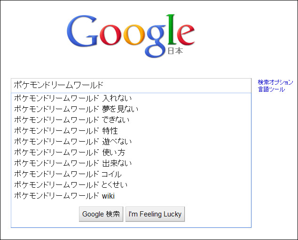Select the suggestion ending in 夢を見ない

[76, 109]
